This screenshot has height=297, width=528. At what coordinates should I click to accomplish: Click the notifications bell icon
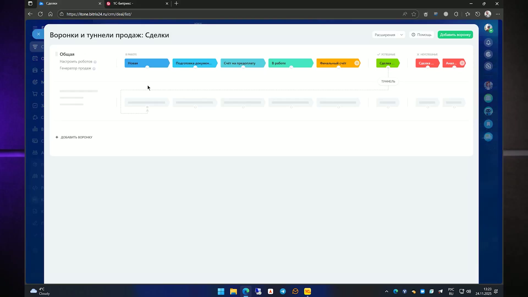pyautogui.click(x=488, y=43)
